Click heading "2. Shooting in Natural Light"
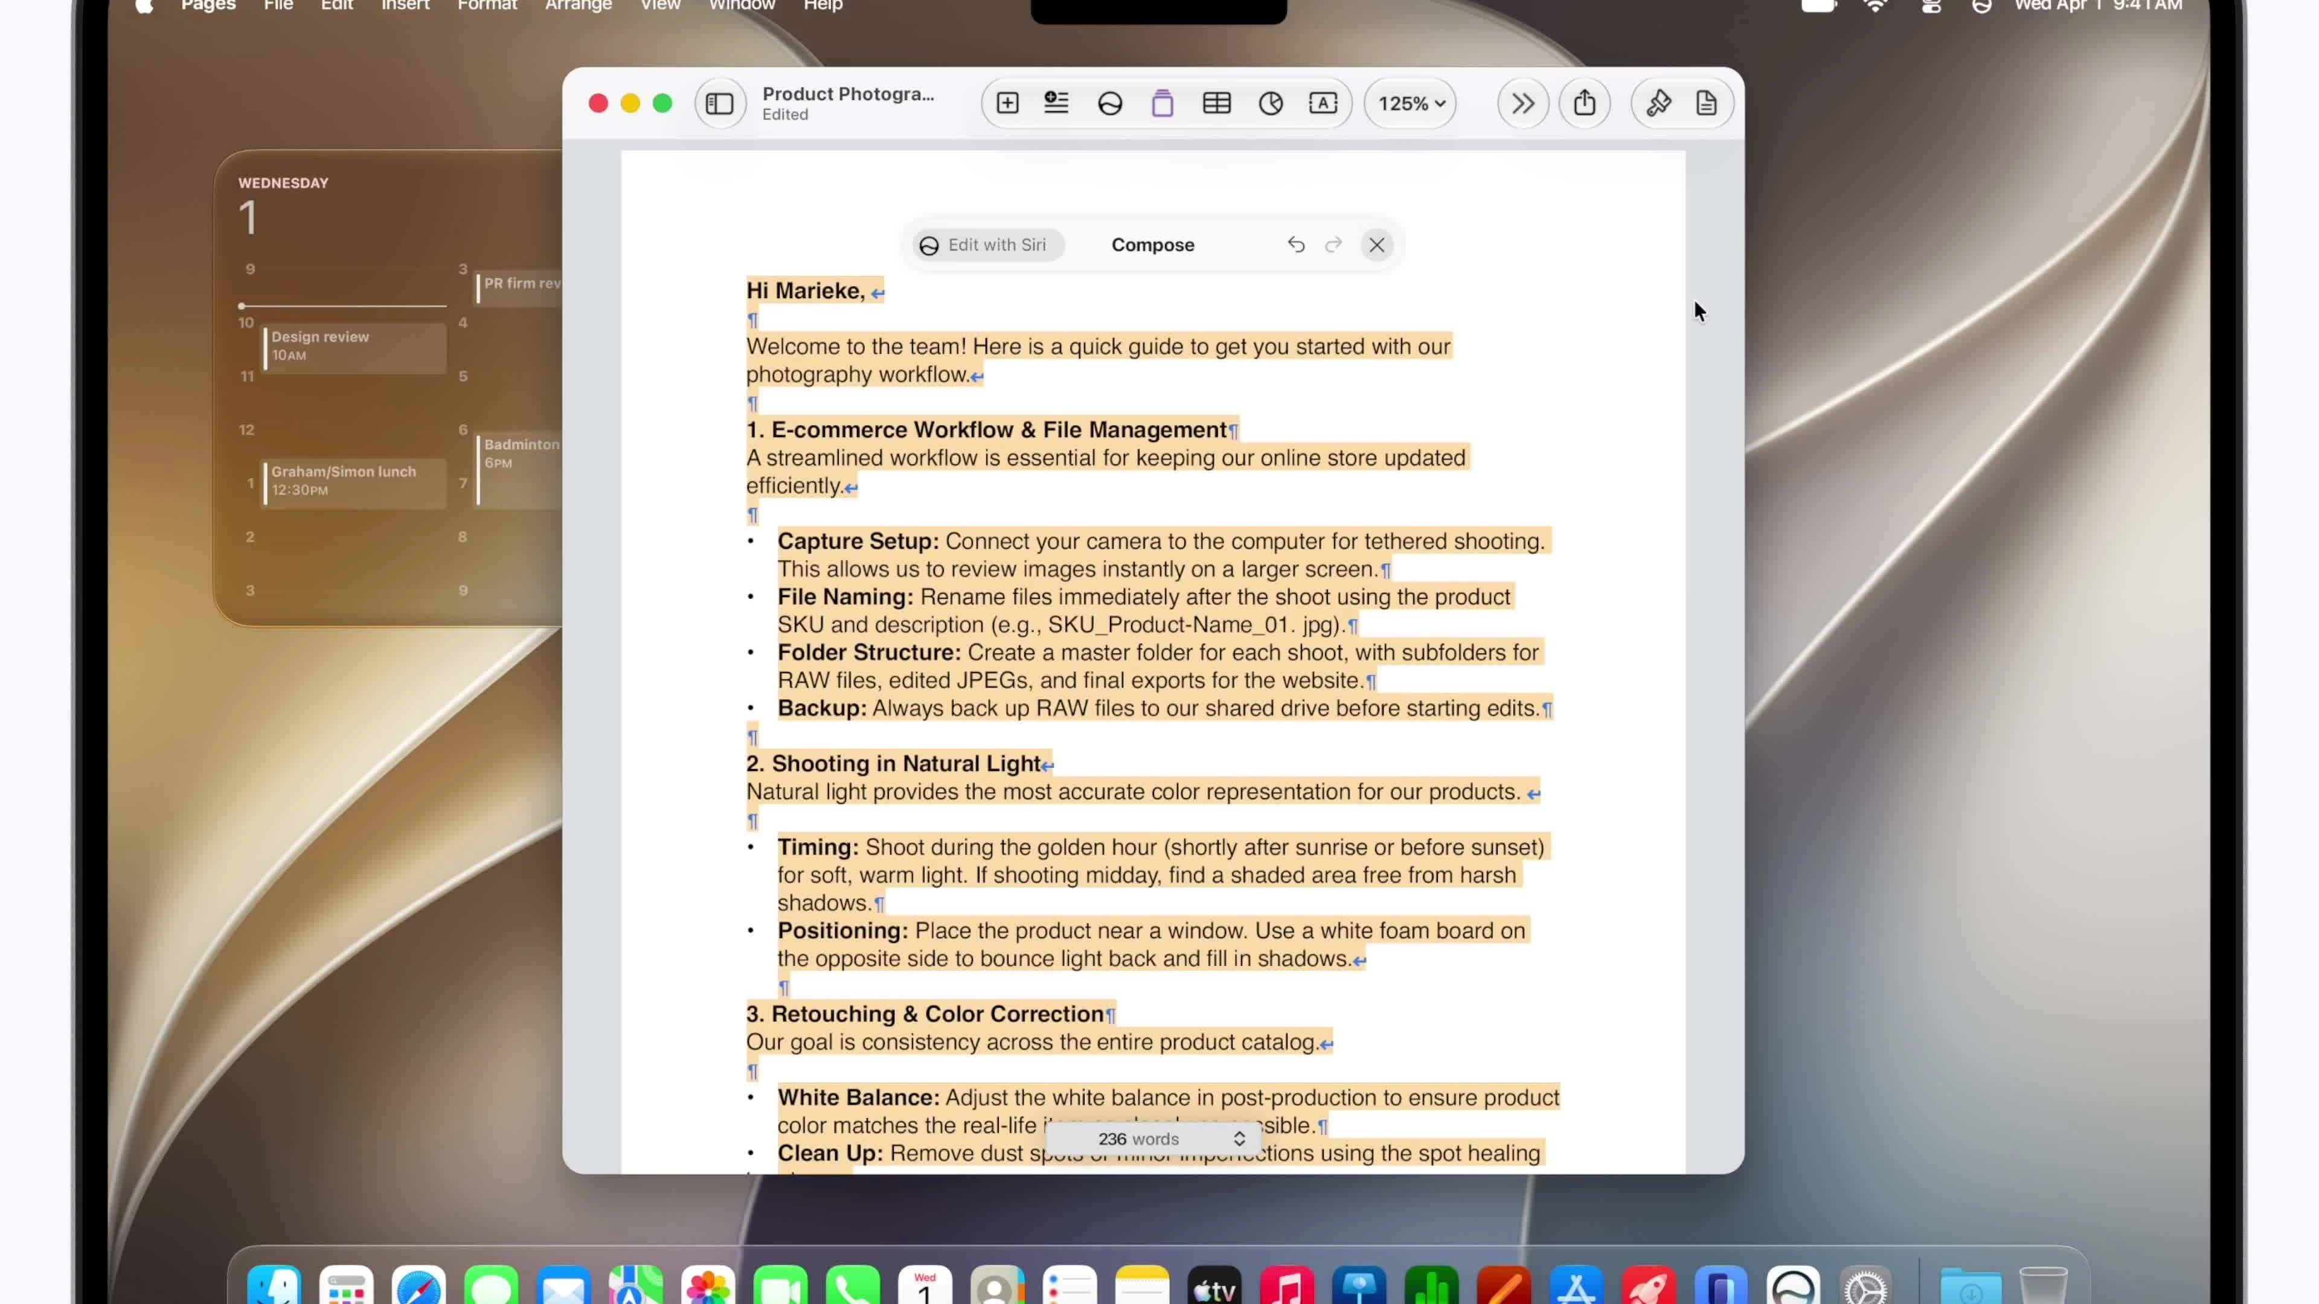This screenshot has width=2319, height=1304. coord(893,764)
